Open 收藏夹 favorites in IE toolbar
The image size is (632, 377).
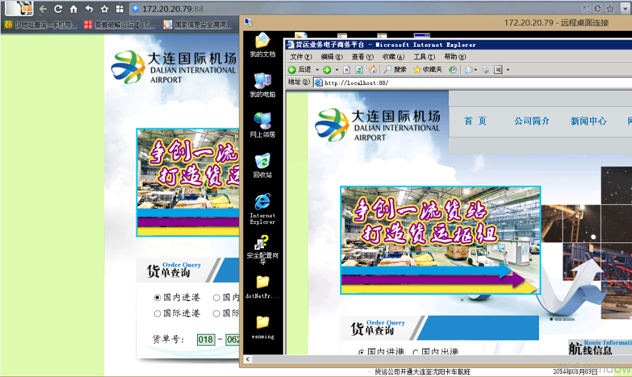coord(428,70)
